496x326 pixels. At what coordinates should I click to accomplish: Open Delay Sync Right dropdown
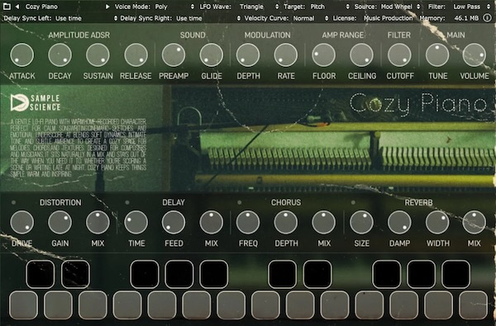(x=208, y=18)
